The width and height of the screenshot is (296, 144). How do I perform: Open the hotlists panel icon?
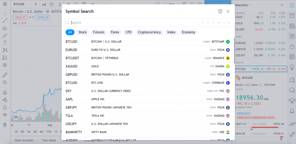click(292, 46)
